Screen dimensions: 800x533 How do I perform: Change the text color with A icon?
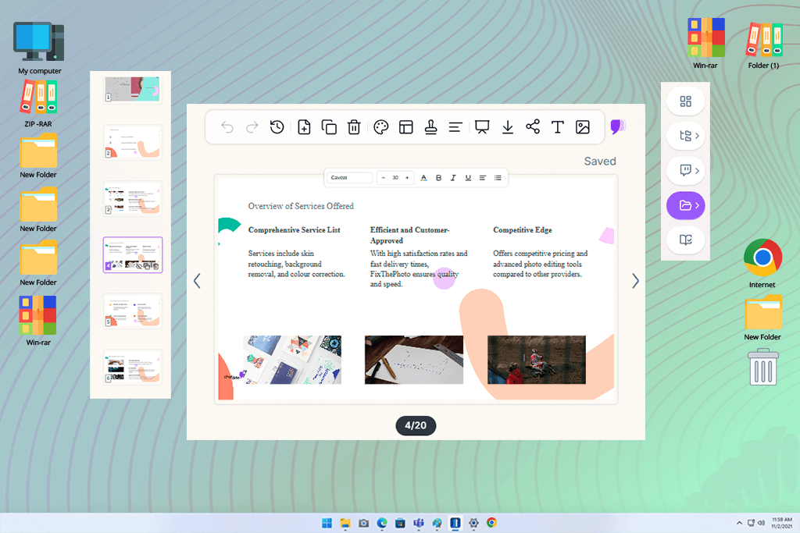[423, 178]
